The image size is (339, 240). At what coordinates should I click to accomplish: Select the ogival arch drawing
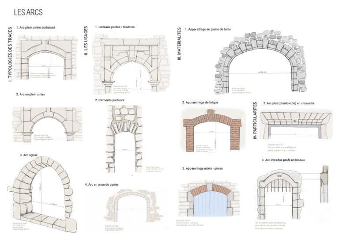(42, 194)
